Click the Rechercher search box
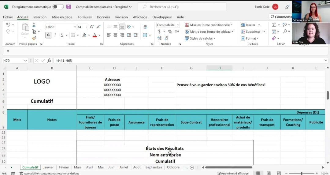330x175 pixels. point(182,7)
